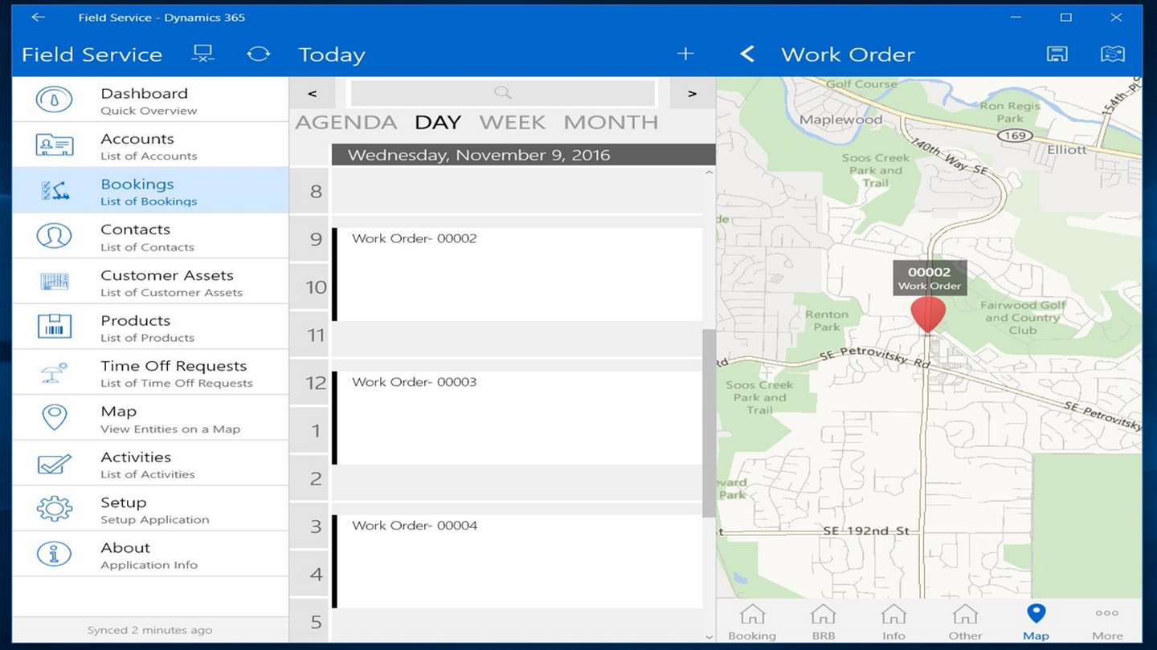Switch calendar to AGENDA view
1157x650 pixels.
point(346,122)
